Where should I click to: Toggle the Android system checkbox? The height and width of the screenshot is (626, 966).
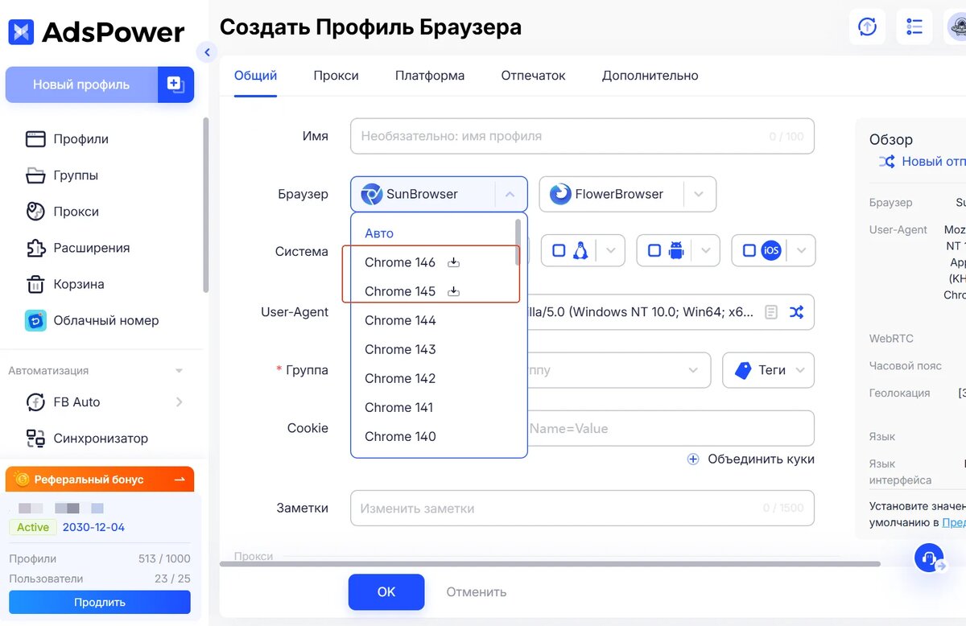pos(654,251)
